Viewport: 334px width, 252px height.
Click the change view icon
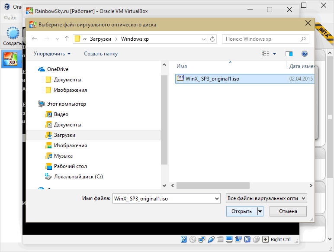[x=265, y=54]
